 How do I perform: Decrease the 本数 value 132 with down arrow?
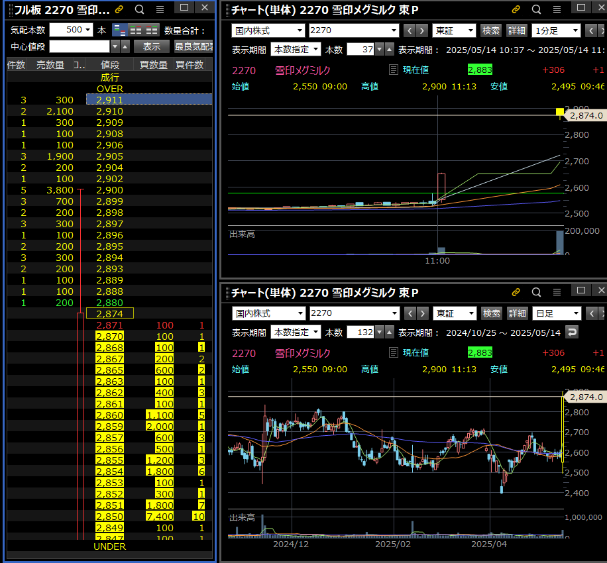coord(379,333)
